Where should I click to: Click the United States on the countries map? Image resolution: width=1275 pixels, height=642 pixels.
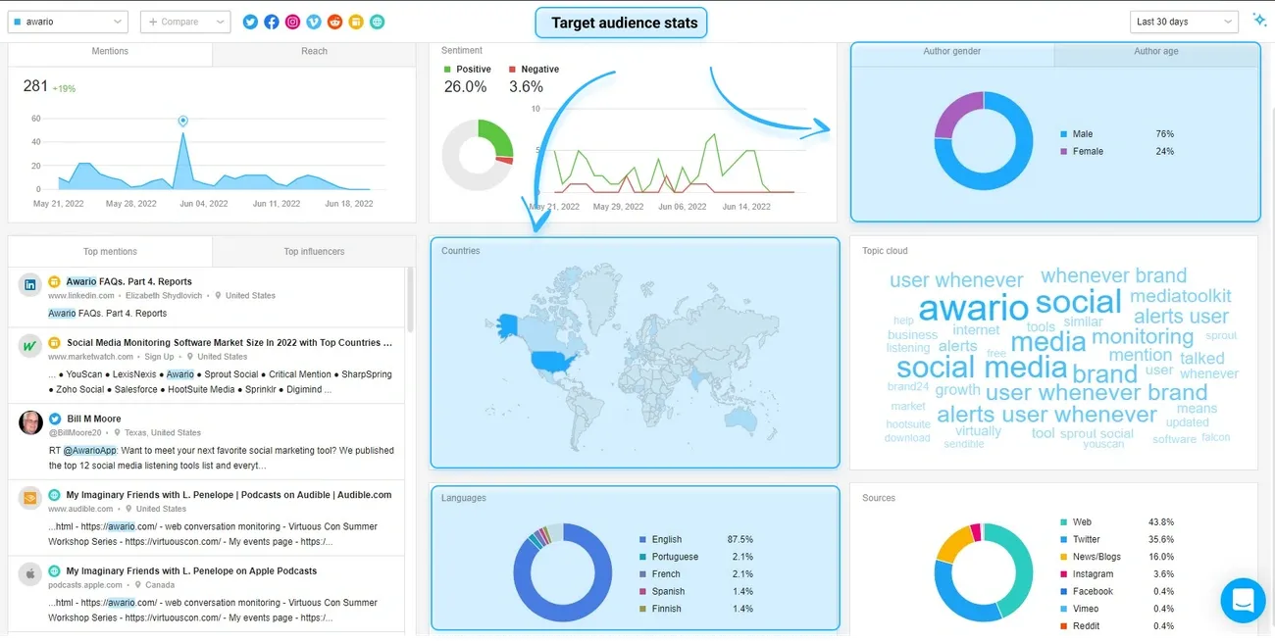[x=554, y=360]
